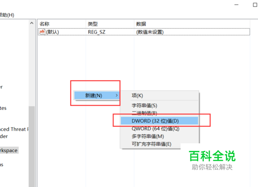This screenshot has height=187, width=258.
Task: Maximize the registry editor window
Action: coord(255,5)
